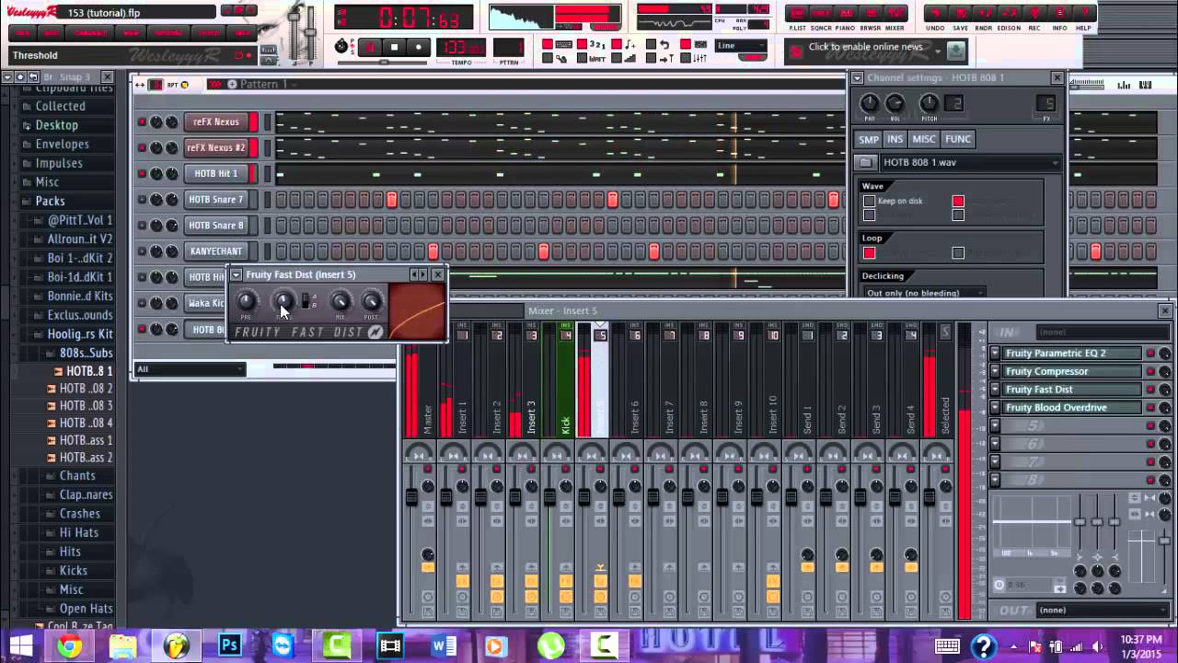Click the transport record button

419,47
